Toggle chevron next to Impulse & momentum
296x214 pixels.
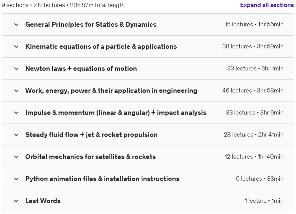16,113
